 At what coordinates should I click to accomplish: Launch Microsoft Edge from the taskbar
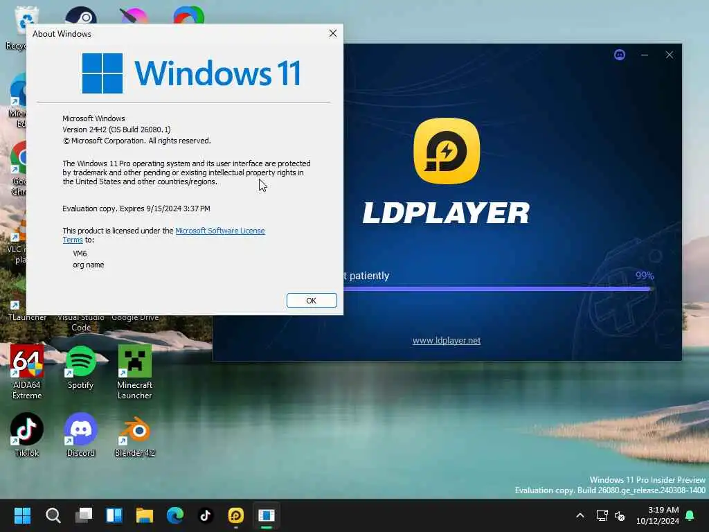(175, 515)
